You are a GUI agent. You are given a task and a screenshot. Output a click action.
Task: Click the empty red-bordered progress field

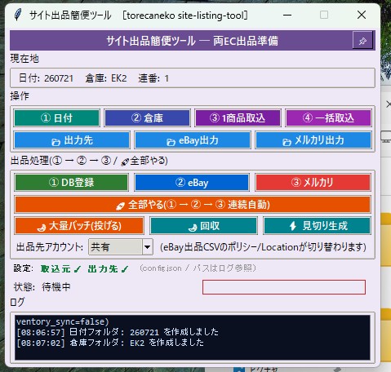(284, 287)
